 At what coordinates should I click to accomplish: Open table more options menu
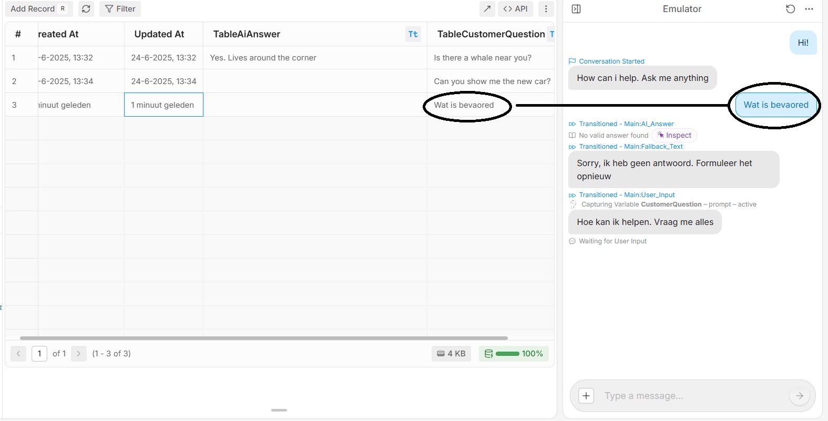(x=546, y=9)
